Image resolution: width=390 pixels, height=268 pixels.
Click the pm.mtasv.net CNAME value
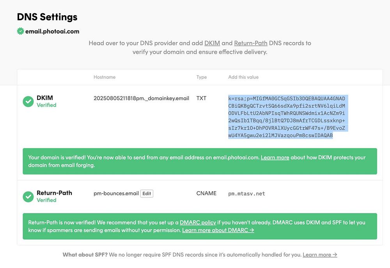click(x=246, y=193)
